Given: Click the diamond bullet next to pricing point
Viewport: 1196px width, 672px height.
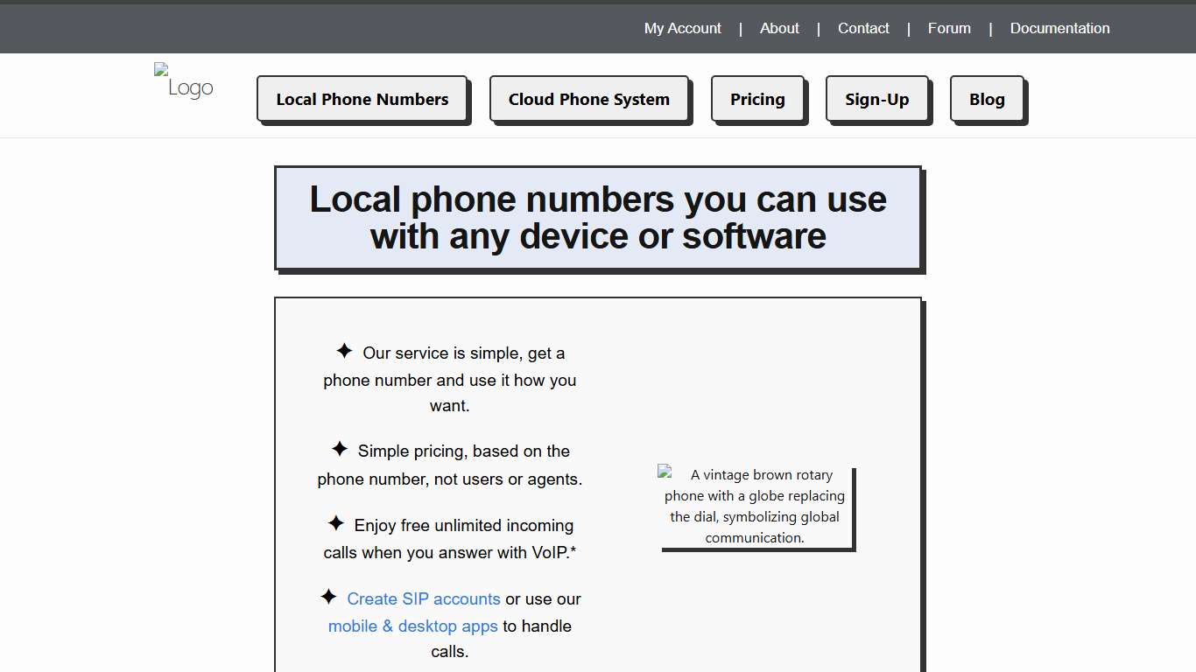Looking at the screenshot, I should pos(340,449).
